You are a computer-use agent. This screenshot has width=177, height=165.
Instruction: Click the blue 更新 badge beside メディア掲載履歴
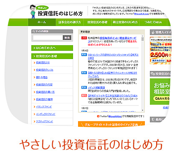tap(84, 88)
